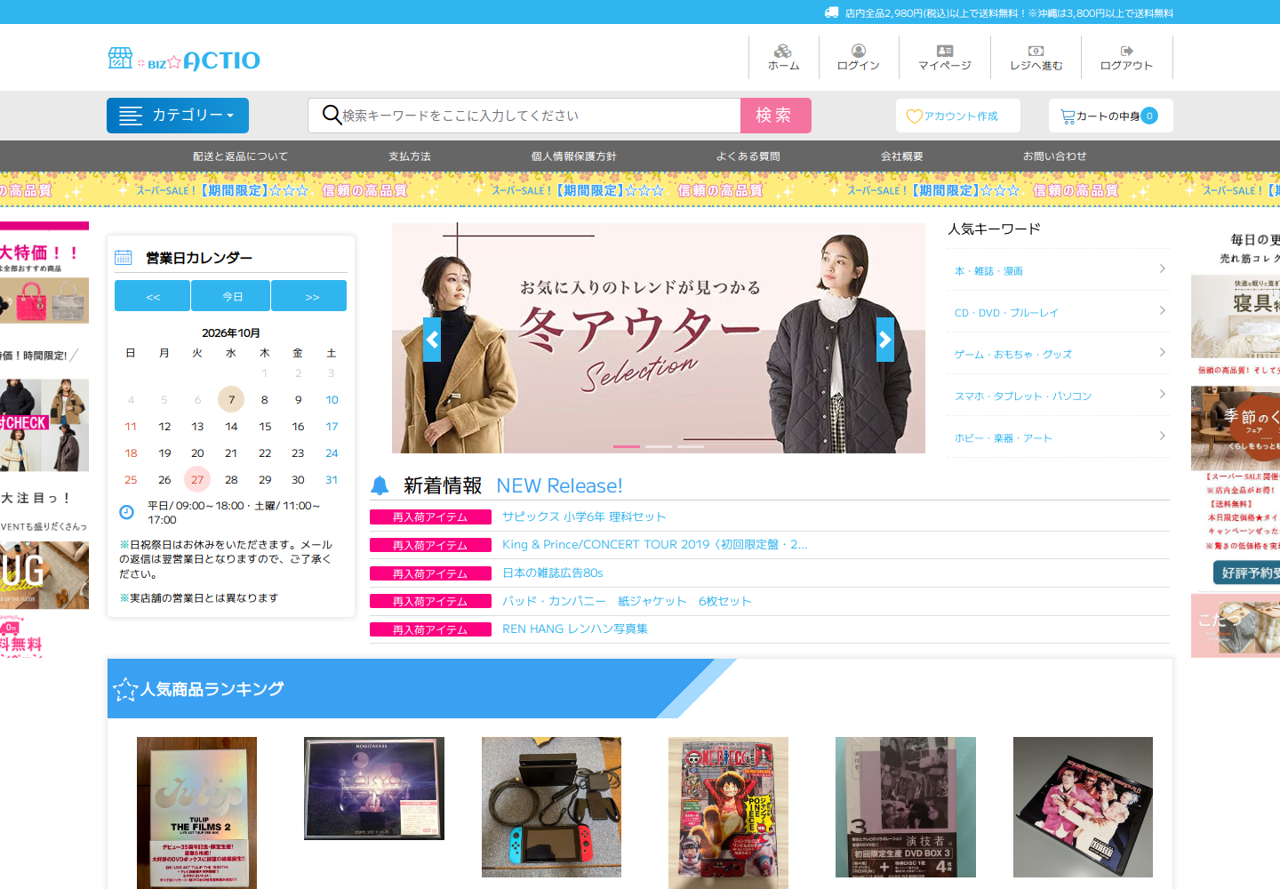
Task: Open the TULIP THE FILMS 2 product thumbnail
Action: (196, 813)
